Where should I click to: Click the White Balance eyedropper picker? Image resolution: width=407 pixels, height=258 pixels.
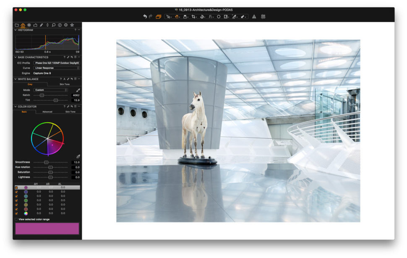click(78, 90)
